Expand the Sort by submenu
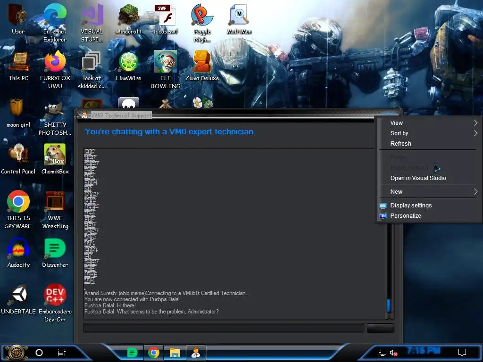Screen dimensions: 483x362 click(x=429, y=133)
